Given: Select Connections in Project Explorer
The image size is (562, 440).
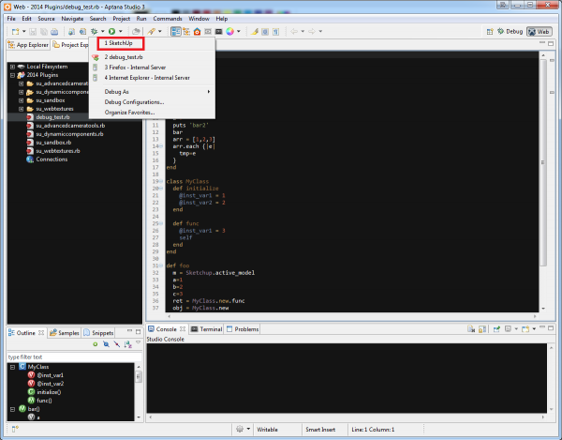Looking at the screenshot, I should coord(52,159).
